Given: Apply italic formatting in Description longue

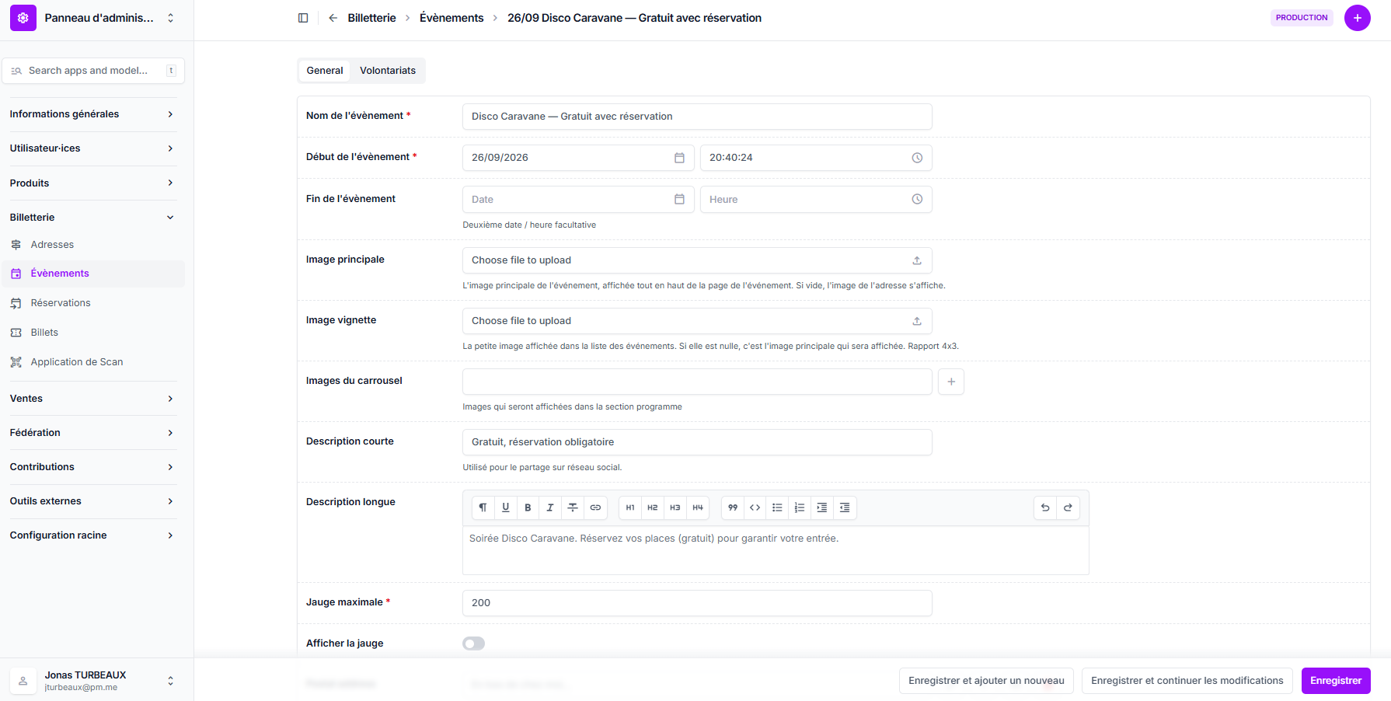Looking at the screenshot, I should tap(550, 507).
